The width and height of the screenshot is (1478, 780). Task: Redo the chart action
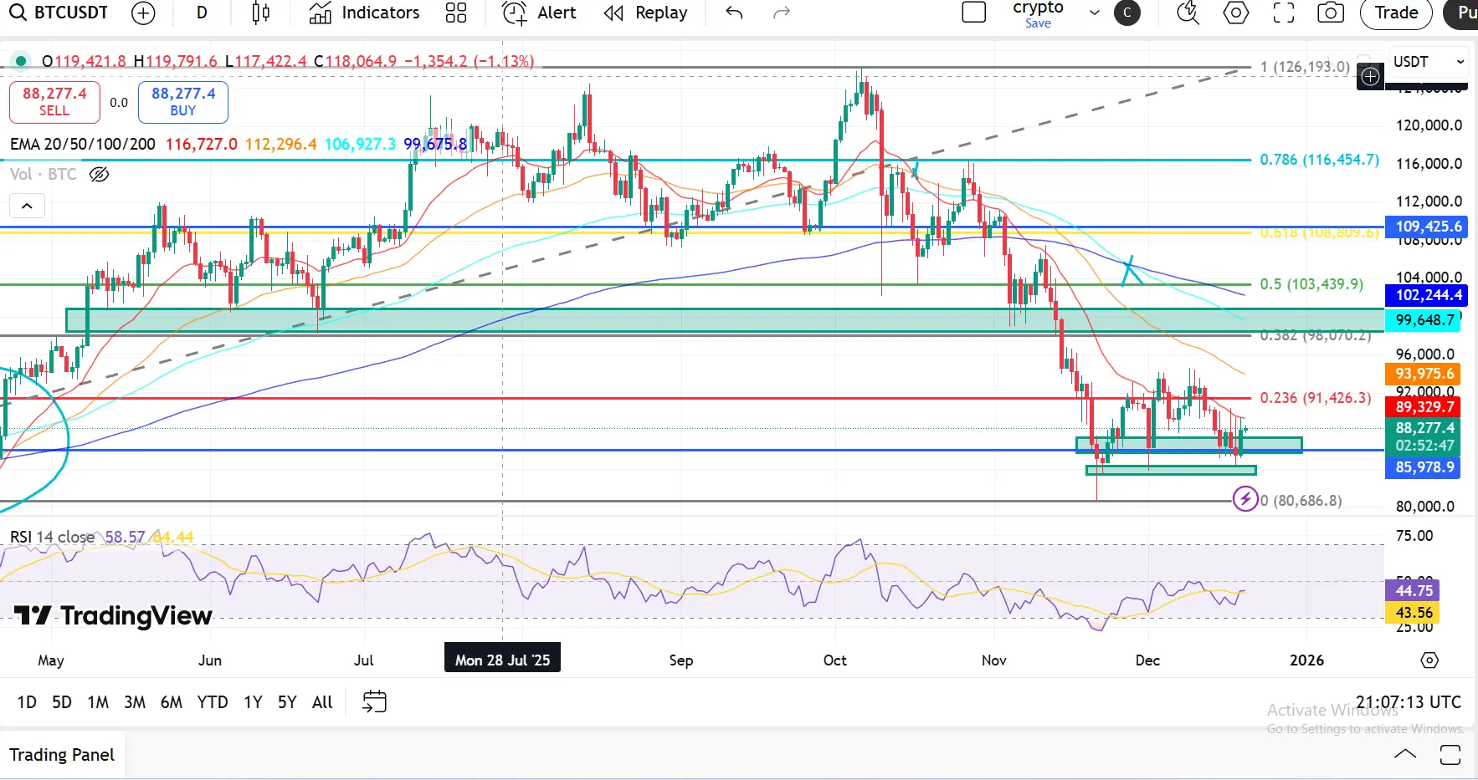point(782,13)
